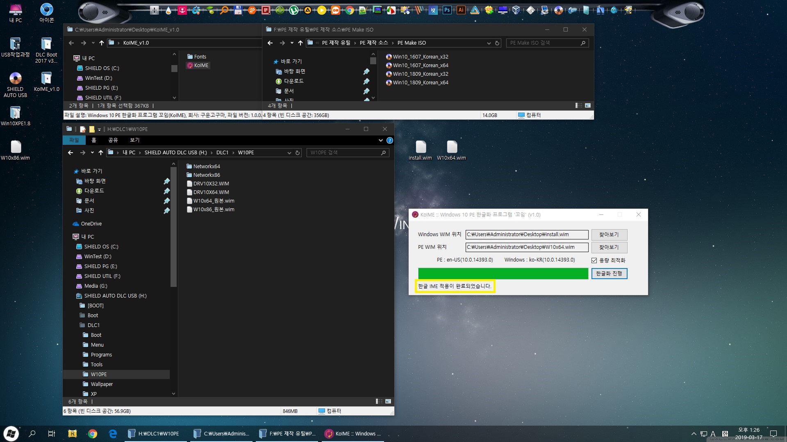The image size is (787, 442).
Task: Open the 파일 ribbon tab
Action: click(74, 140)
